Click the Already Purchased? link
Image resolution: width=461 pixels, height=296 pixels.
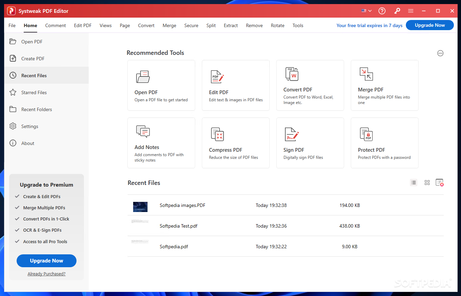tap(47, 274)
